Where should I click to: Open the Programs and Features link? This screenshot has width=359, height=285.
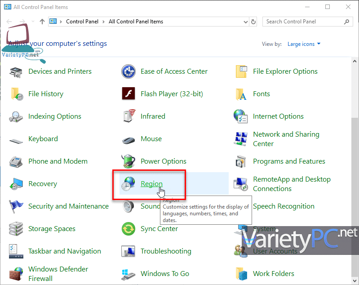point(289,161)
